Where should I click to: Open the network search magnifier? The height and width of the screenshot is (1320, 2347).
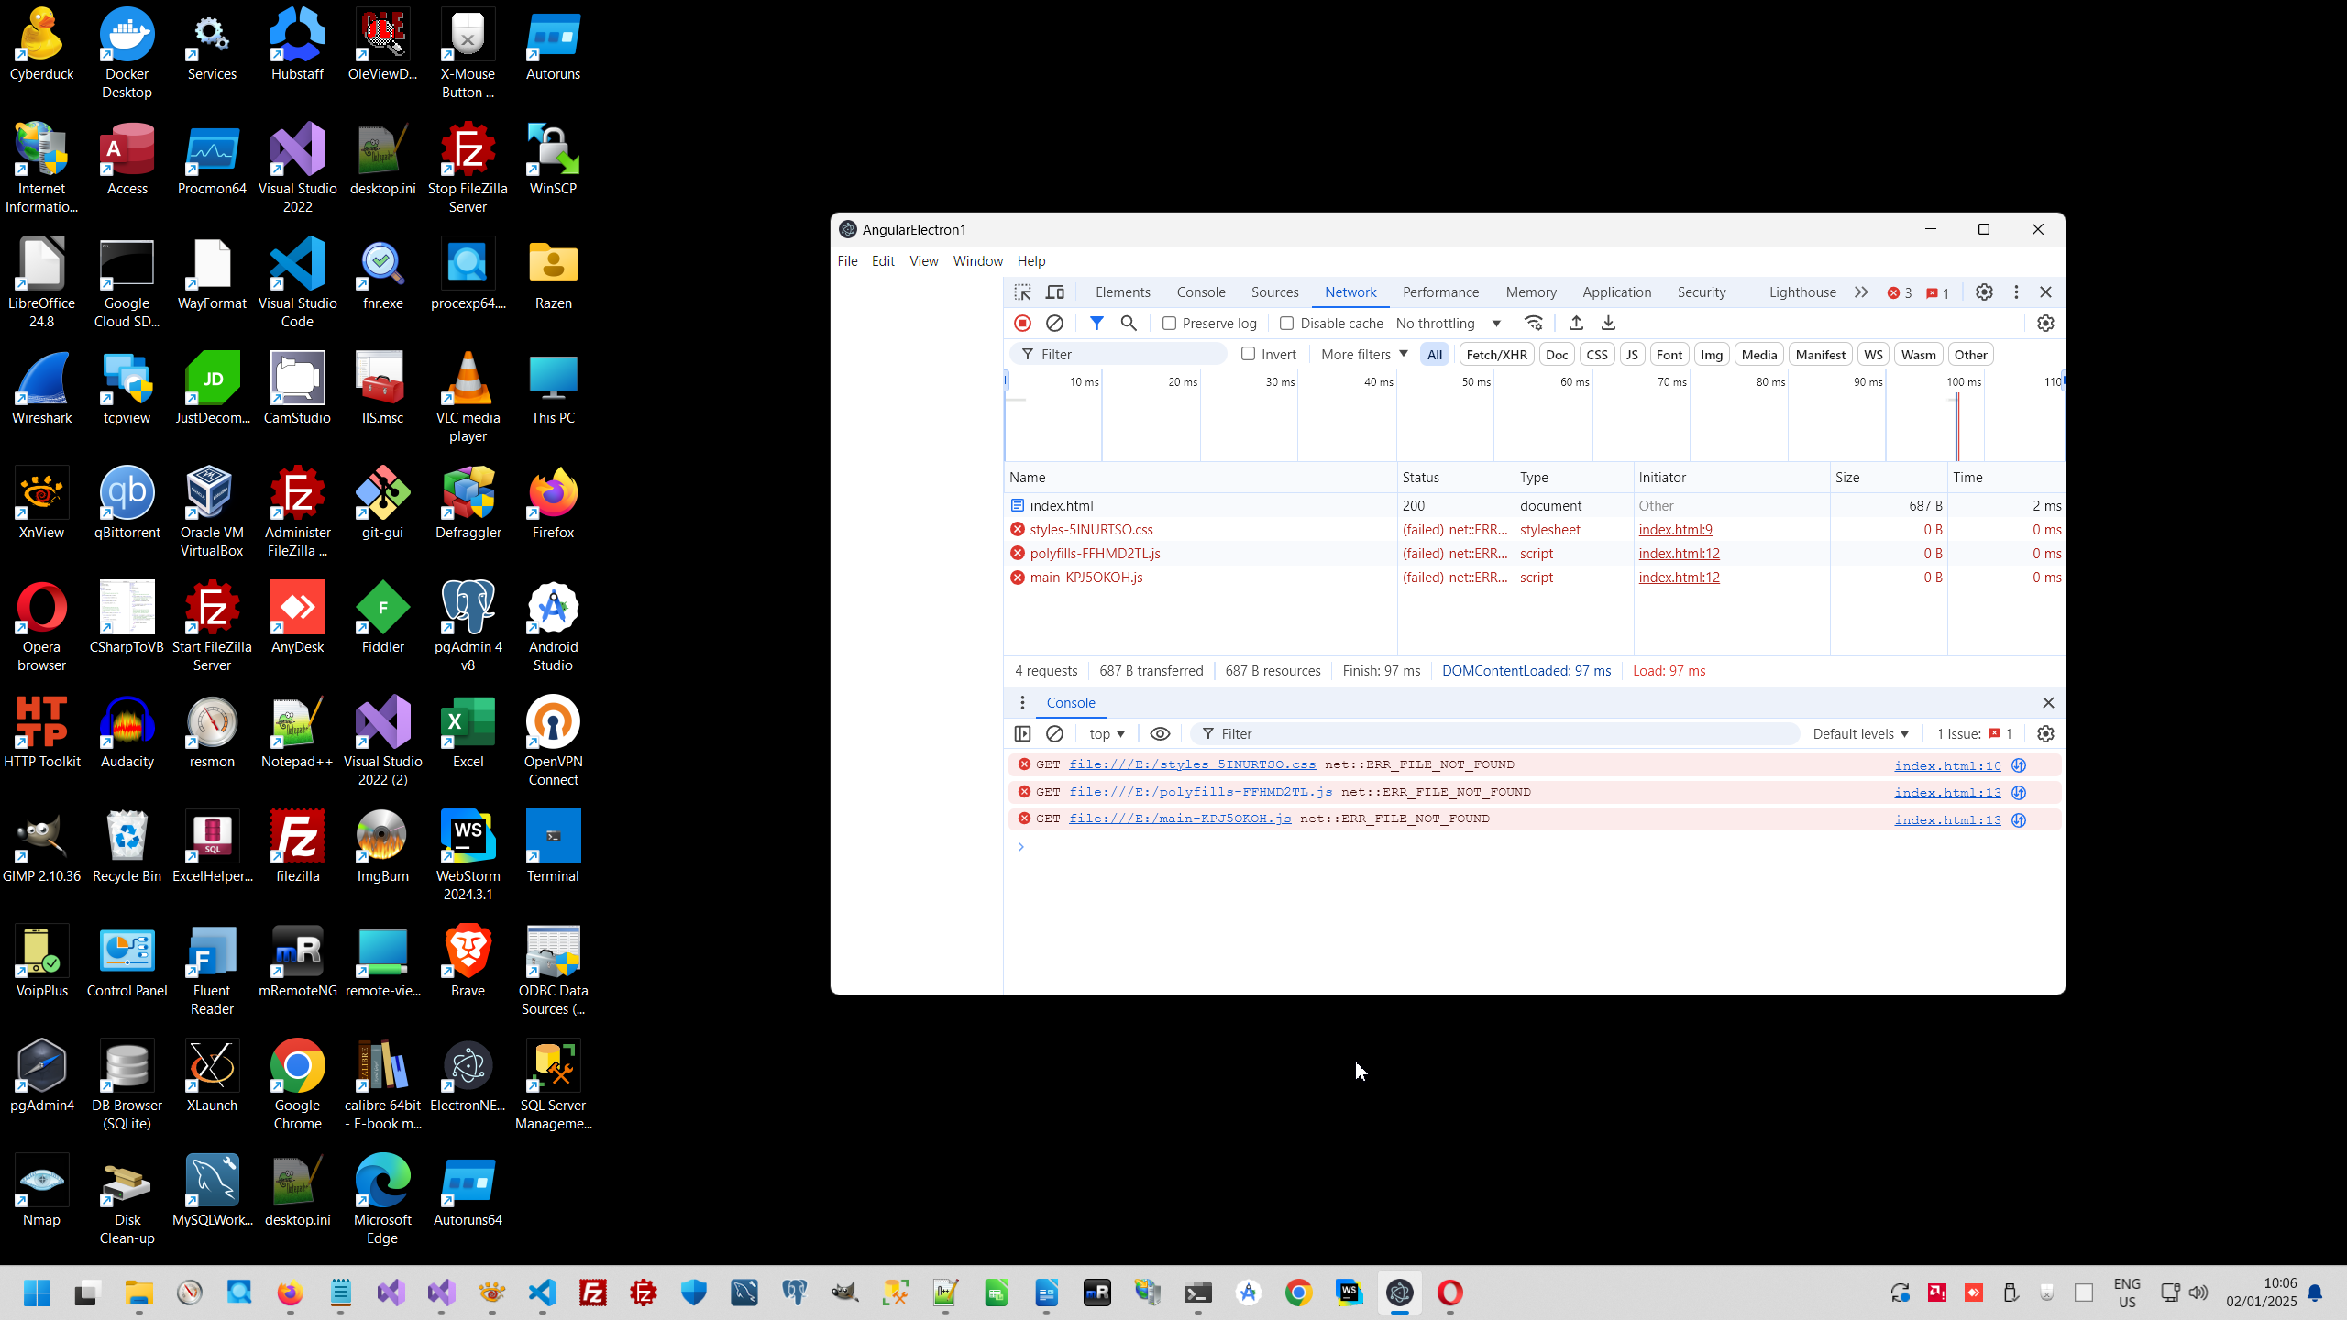(x=1129, y=323)
